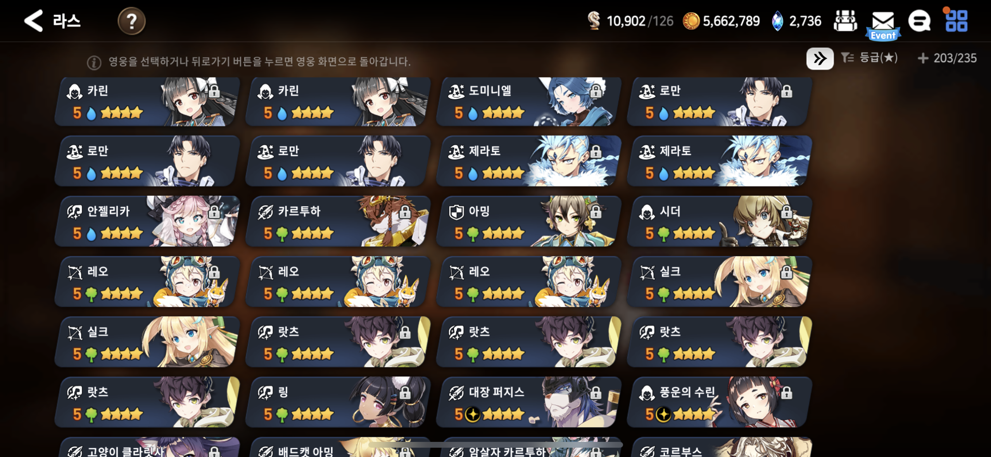This screenshot has width=991, height=457.
Task: Tap the horizontal scroll indicator at the bottom
Action: pos(495,445)
